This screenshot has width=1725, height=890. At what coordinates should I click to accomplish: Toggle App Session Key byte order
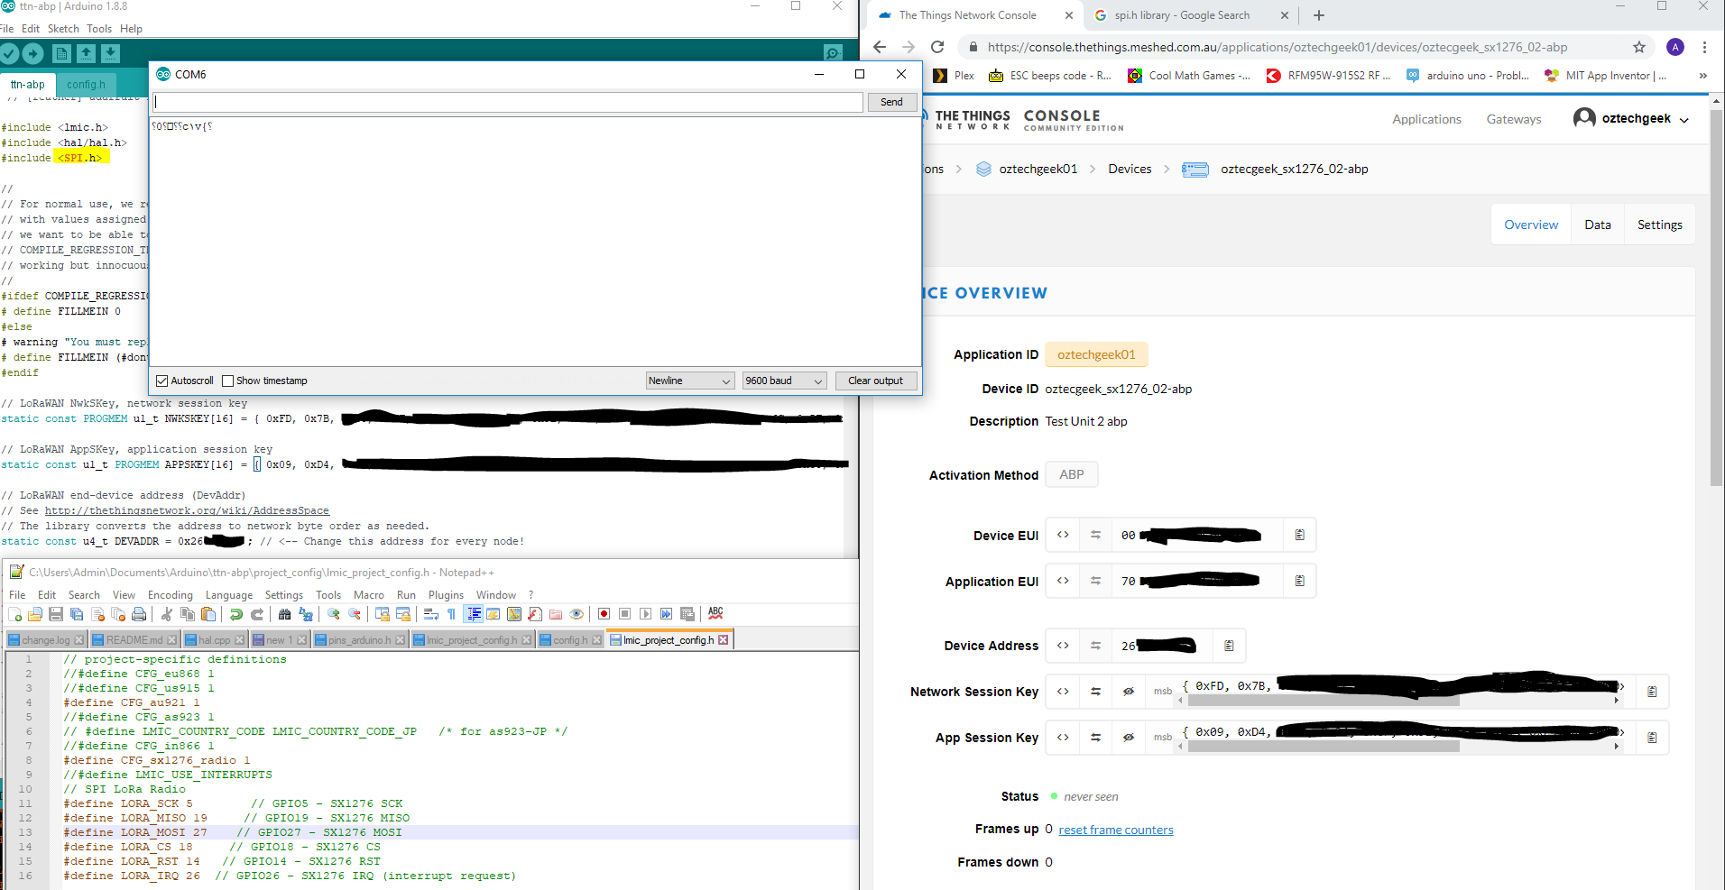point(1095,738)
